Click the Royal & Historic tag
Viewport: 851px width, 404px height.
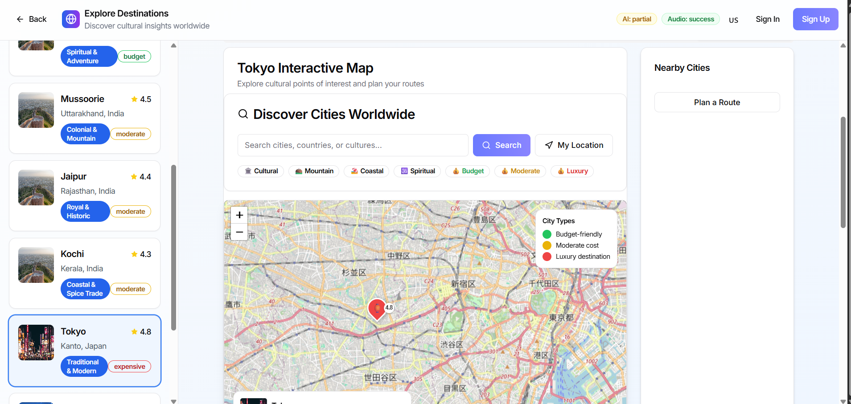85,212
